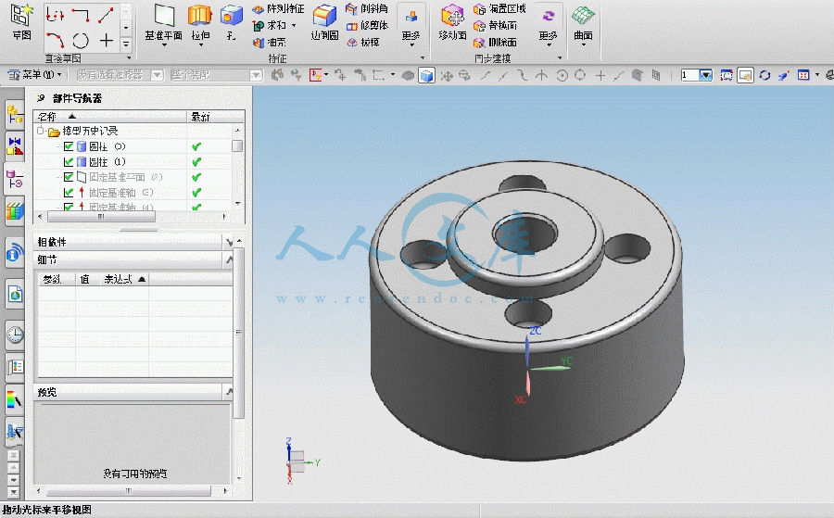Open the dropdown showing value 1
The width and height of the screenshot is (834, 518).
tap(706, 75)
